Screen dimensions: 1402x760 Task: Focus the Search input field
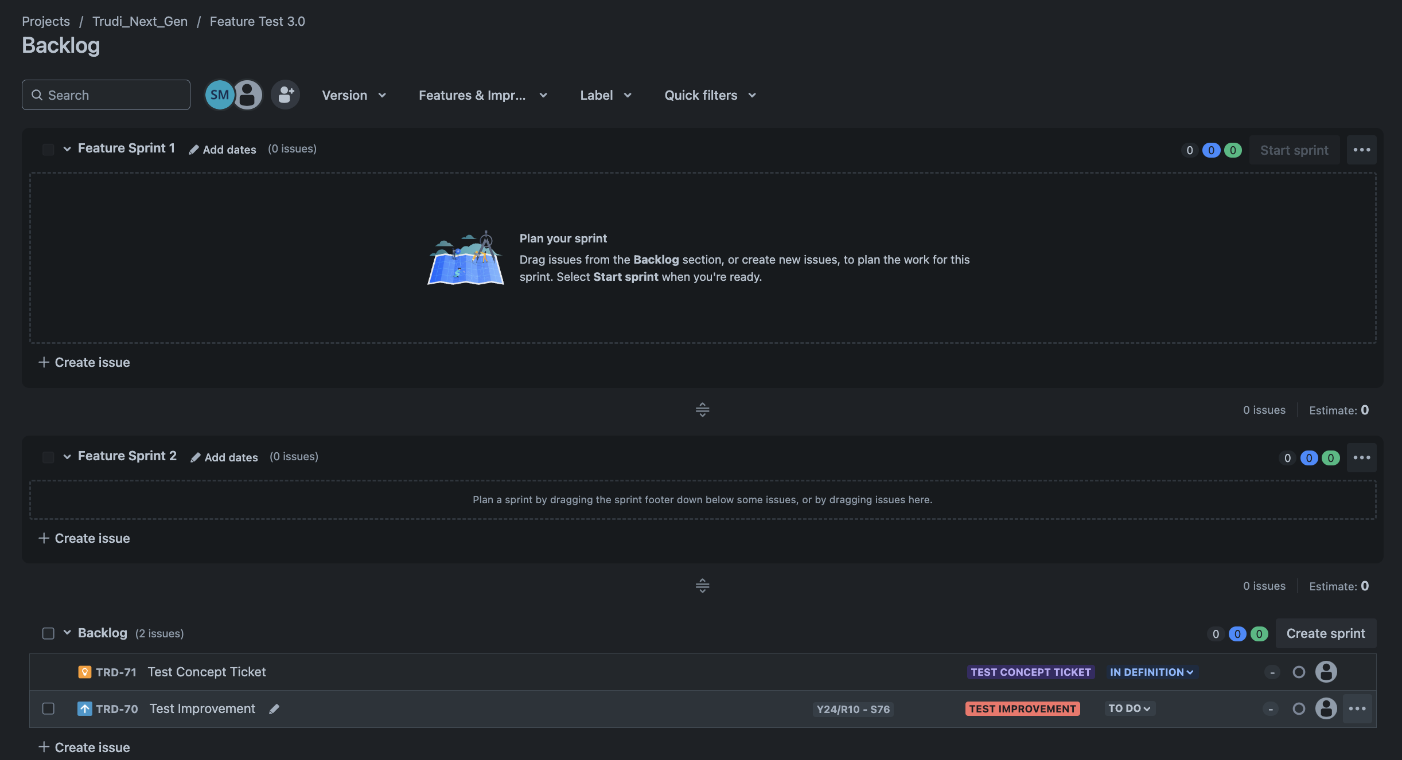[x=106, y=95]
